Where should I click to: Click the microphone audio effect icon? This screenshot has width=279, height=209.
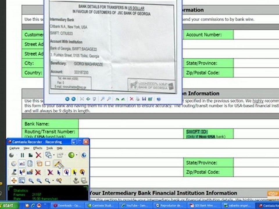coord(14,172)
